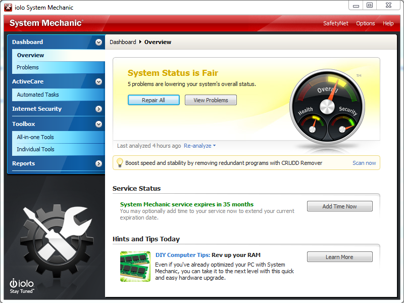The height and width of the screenshot is (303, 404).
Task: Click the iolo Stay Tuned logo
Action: 22,286
